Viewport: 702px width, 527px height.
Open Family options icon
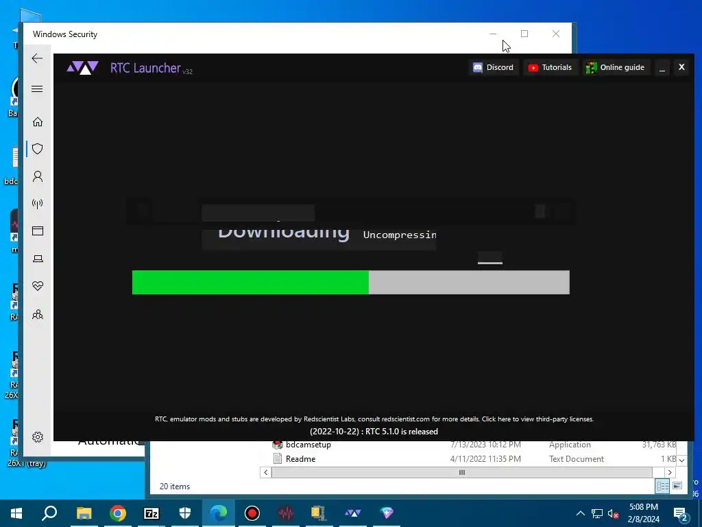(x=38, y=314)
